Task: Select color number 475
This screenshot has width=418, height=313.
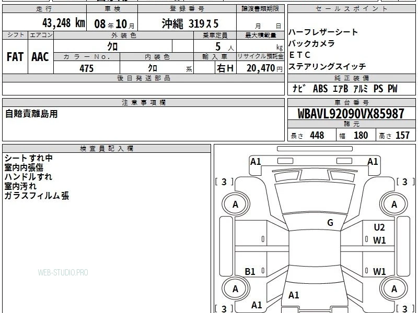Action: click(86, 68)
